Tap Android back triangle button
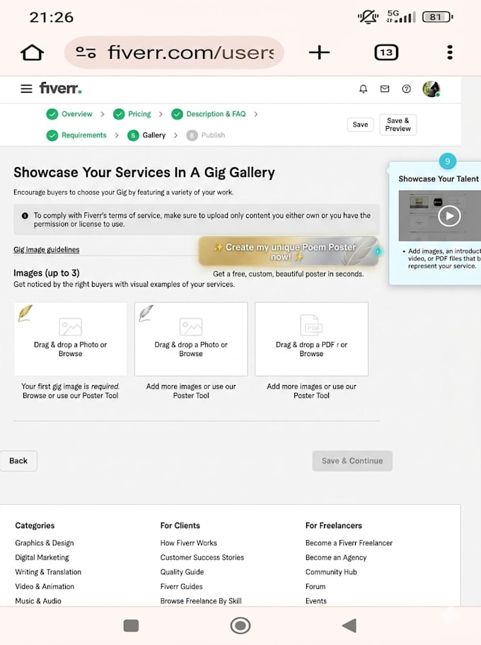The height and width of the screenshot is (645, 481). [349, 626]
